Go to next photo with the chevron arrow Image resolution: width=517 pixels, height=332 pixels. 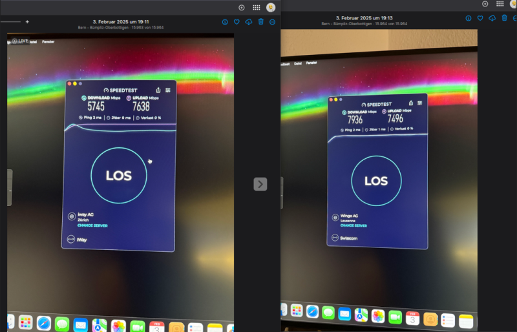point(260,184)
